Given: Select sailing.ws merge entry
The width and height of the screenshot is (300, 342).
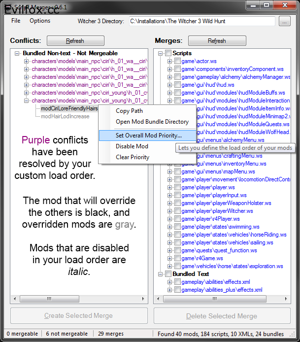Looking at the screenshot, I should tap(227, 242).
